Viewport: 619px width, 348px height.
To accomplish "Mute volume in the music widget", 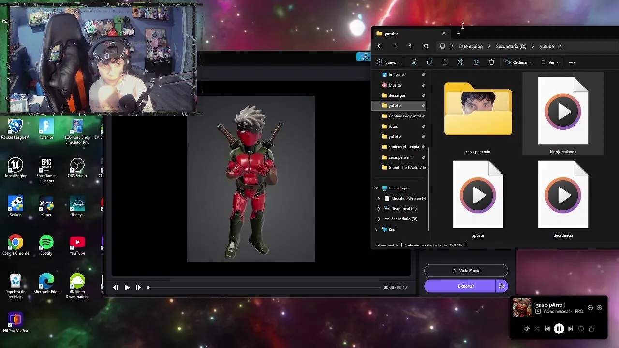I will coord(527,329).
